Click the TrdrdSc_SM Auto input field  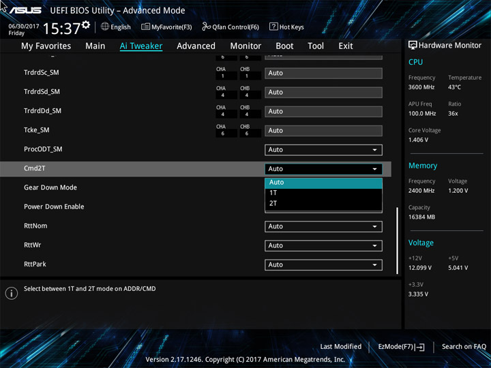(323, 73)
